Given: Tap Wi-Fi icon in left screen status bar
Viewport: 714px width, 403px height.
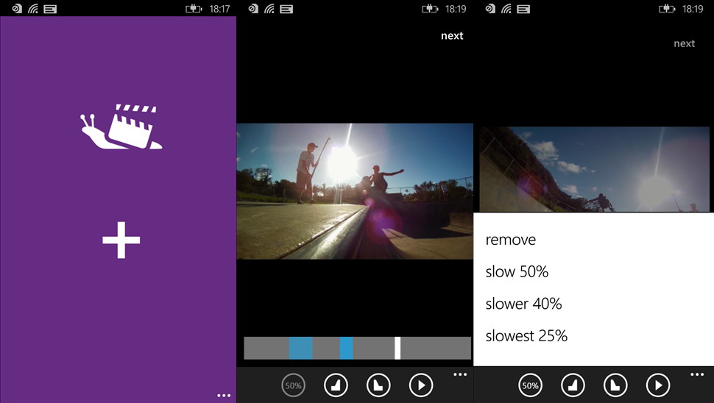Looking at the screenshot, I should coord(33,9).
